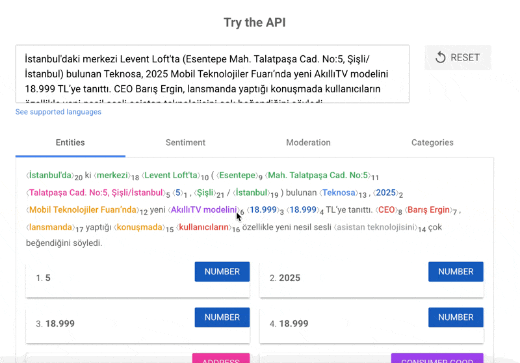Click highlighted entity 'Levent Loft'ta'
The width and height of the screenshot is (520, 363).
coord(171,175)
